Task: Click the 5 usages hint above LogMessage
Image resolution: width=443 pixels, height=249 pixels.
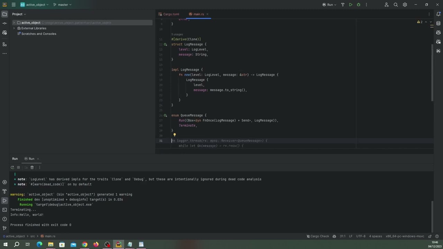Action: pyautogui.click(x=177, y=34)
